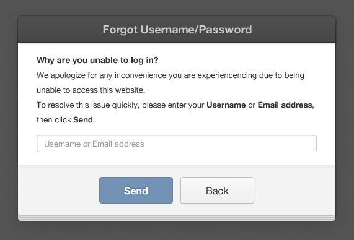Image resolution: width=354 pixels, height=240 pixels.
Task: Click the 'please enter your' phrase
Action: 173,105
